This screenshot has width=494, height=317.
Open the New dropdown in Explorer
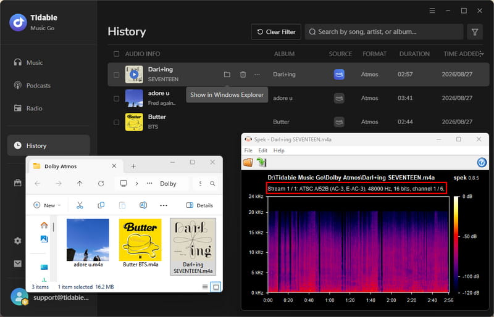[48, 205]
